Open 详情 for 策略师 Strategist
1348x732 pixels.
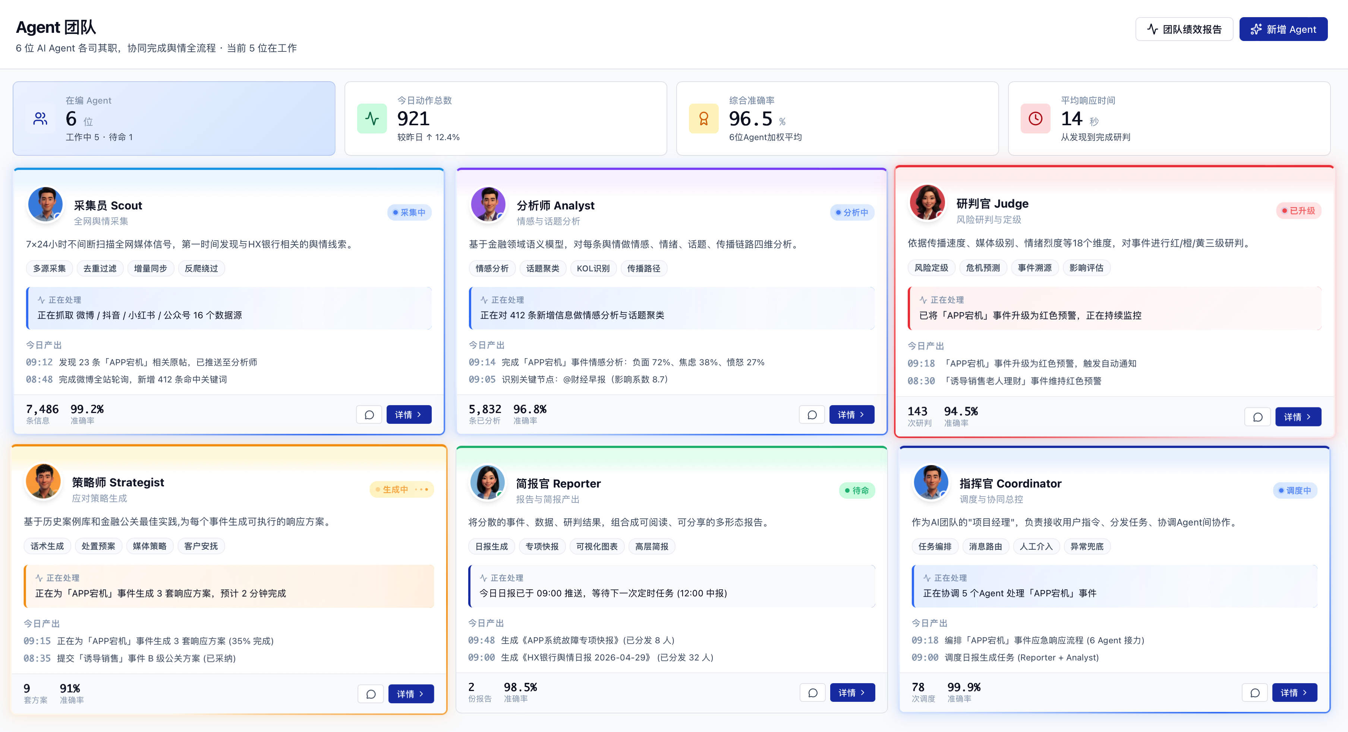[411, 694]
